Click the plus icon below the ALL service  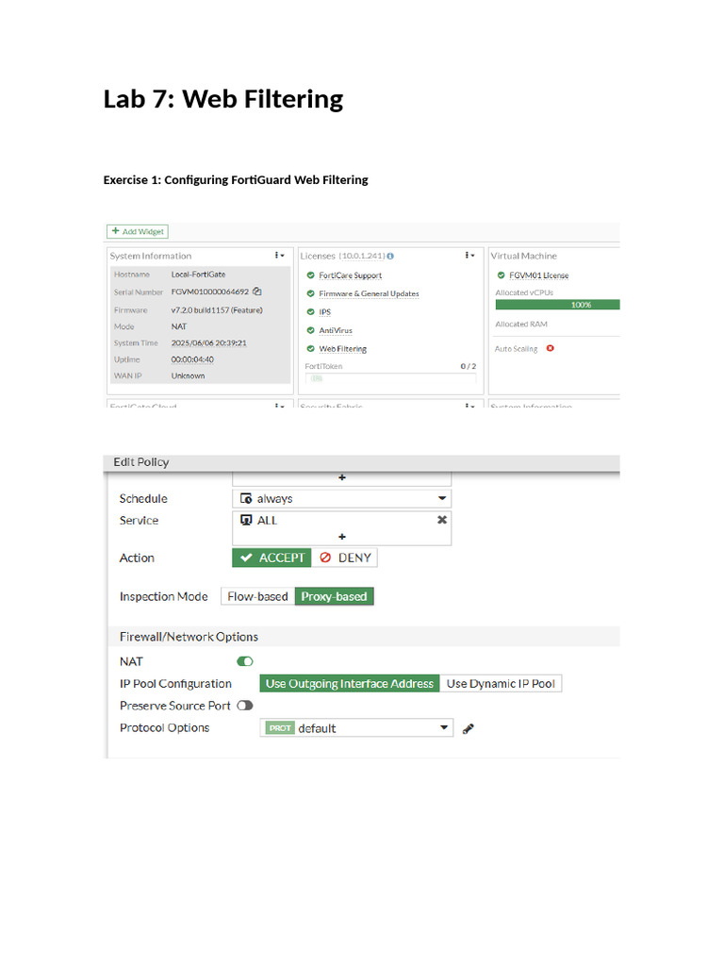click(341, 536)
